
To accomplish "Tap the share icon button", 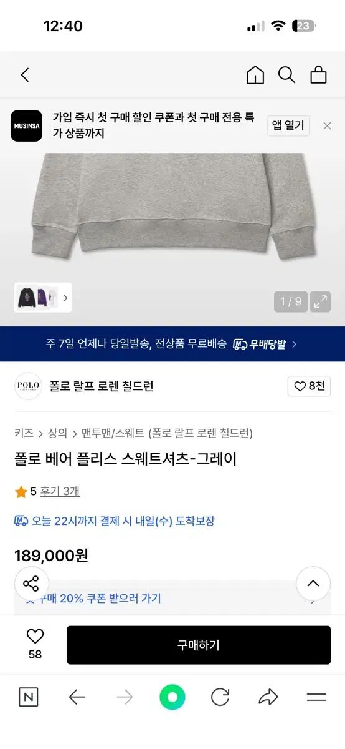I will click(31, 584).
